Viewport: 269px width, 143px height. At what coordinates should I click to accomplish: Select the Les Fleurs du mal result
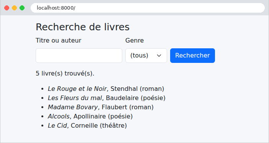click(x=107, y=98)
